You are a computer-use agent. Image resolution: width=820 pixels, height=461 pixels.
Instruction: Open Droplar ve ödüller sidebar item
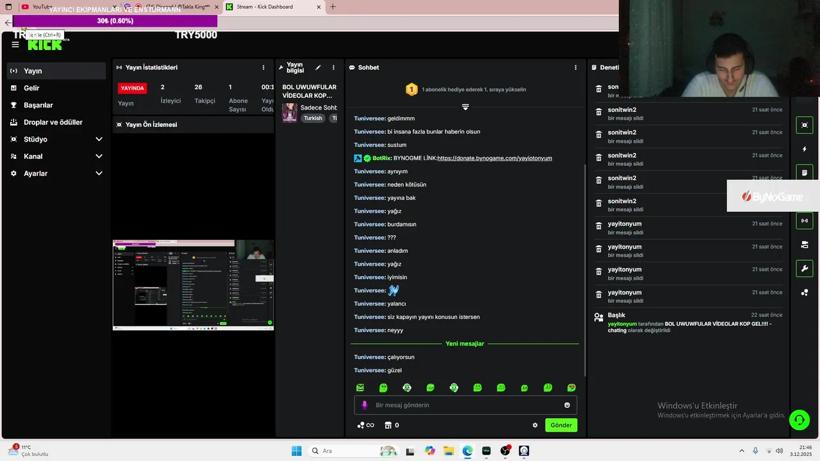[x=56, y=122]
